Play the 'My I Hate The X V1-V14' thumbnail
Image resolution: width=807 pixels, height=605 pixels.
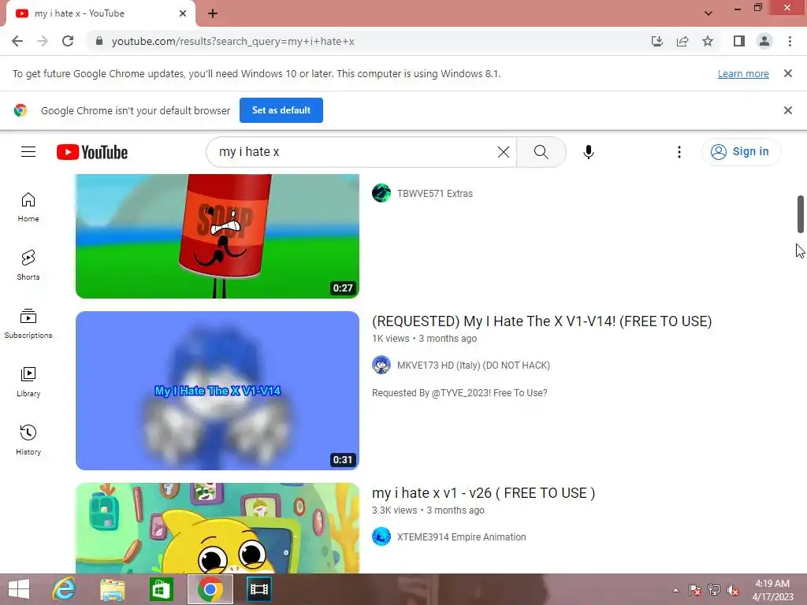coord(218,391)
